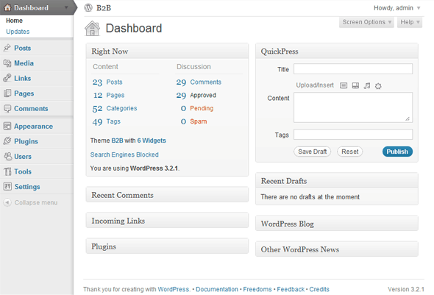This screenshot has width=434, height=295.
Task: Open the Users menu
Action: coord(23,157)
